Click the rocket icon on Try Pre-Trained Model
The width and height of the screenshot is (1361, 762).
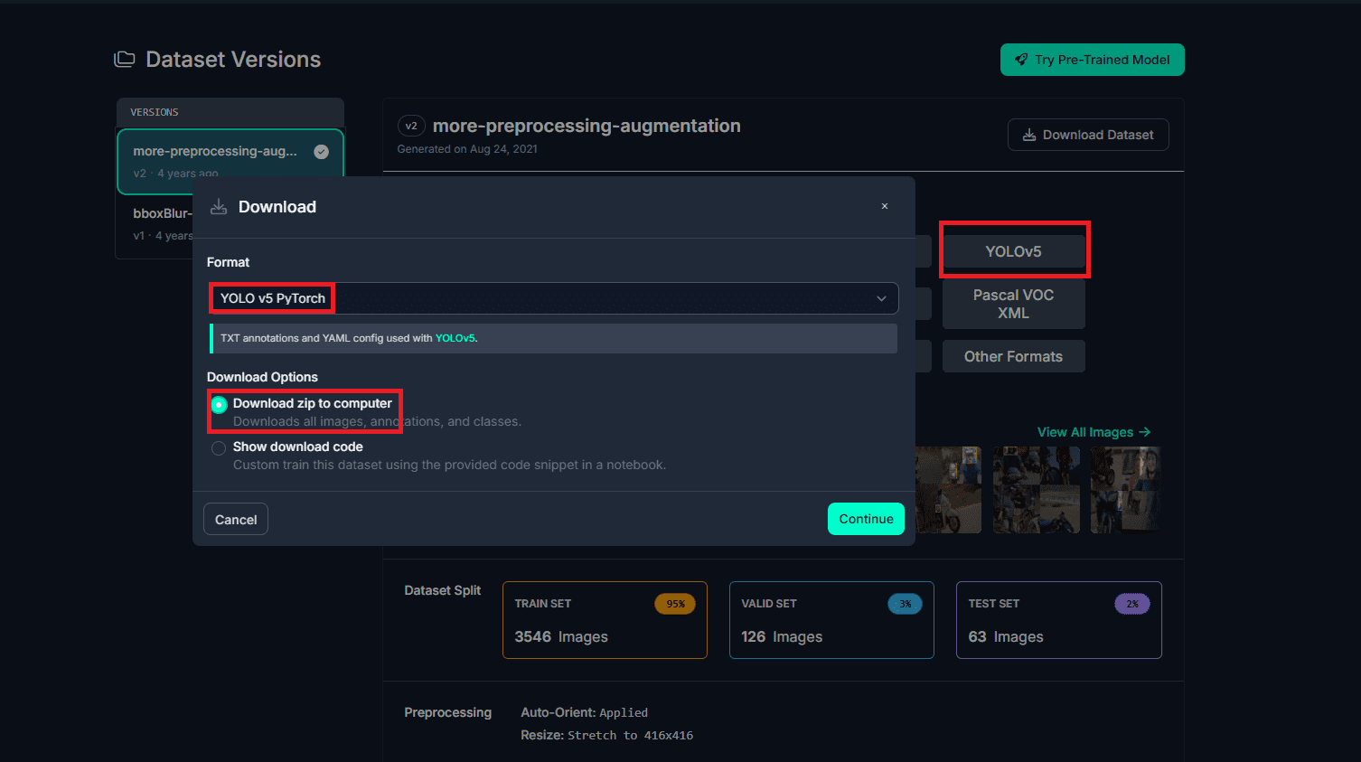click(x=1021, y=60)
